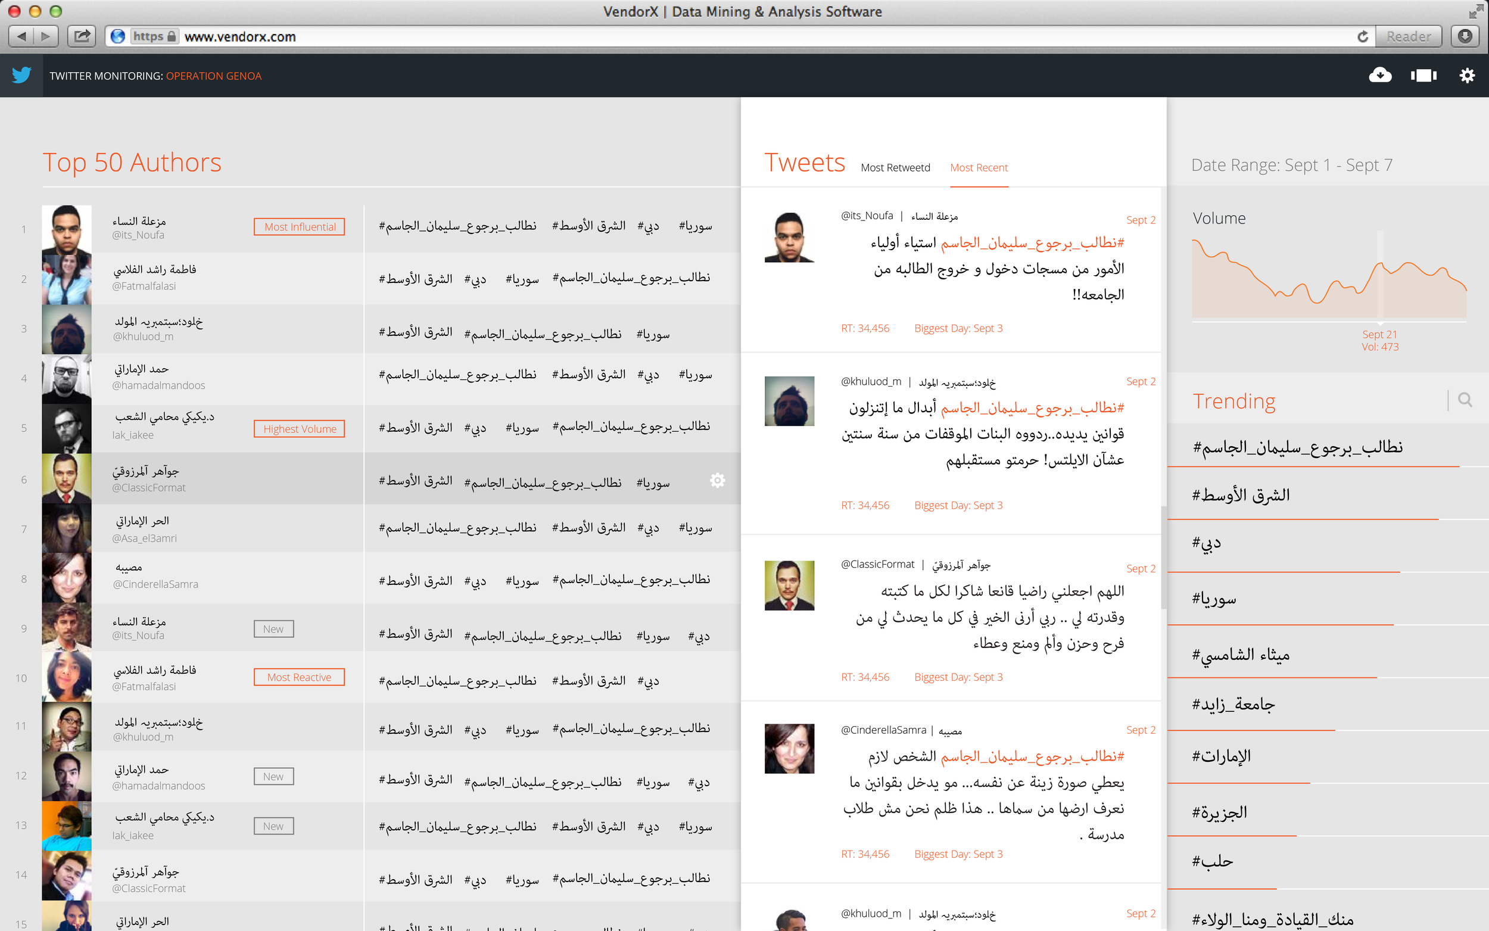Image resolution: width=1489 pixels, height=931 pixels.
Task: Click the page reload icon in the address bar
Action: pyautogui.click(x=1362, y=36)
